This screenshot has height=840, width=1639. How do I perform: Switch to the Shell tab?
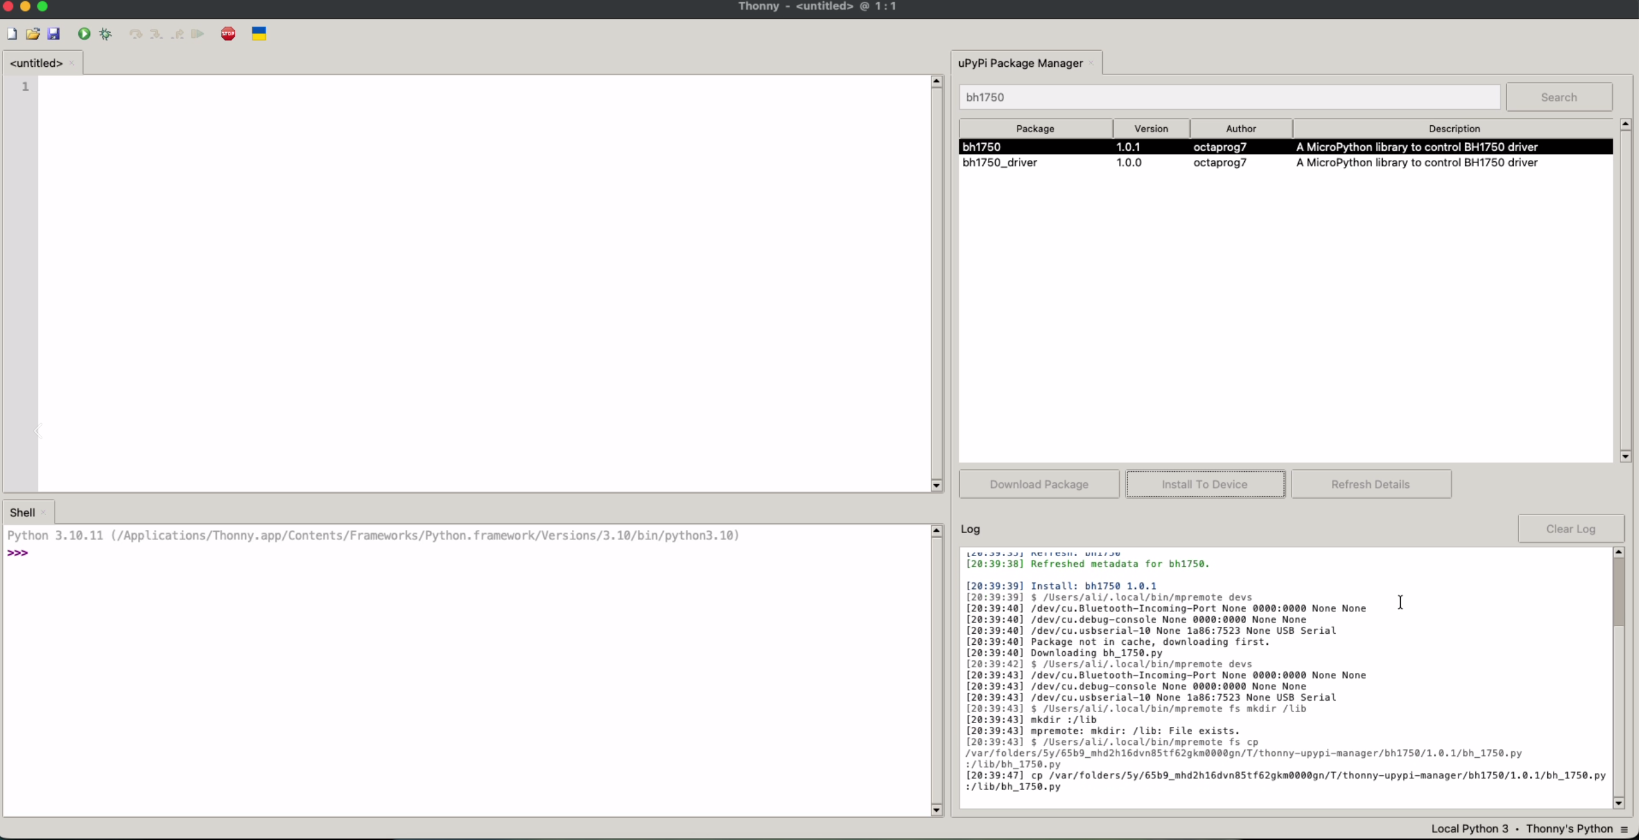pos(22,512)
